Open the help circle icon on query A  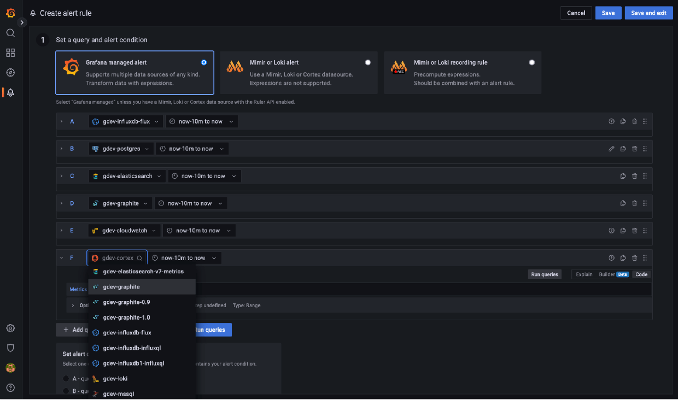[611, 121]
